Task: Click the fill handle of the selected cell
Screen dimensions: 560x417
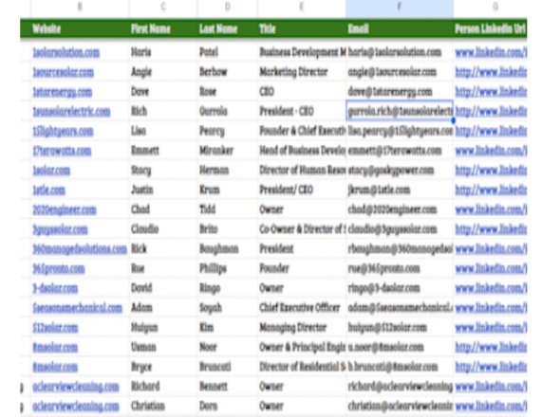Action: (x=453, y=121)
